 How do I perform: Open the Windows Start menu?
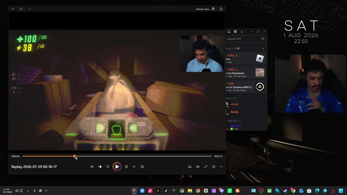(341, 191)
